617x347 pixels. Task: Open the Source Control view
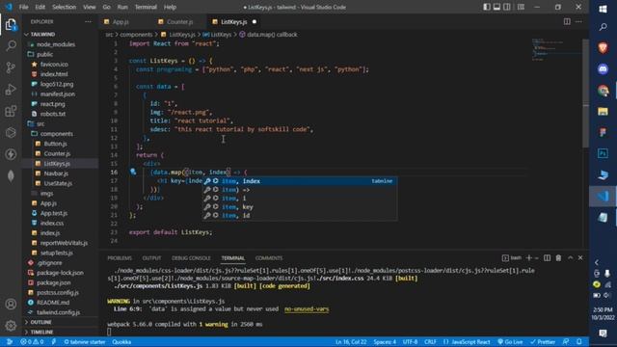click(x=11, y=67)
